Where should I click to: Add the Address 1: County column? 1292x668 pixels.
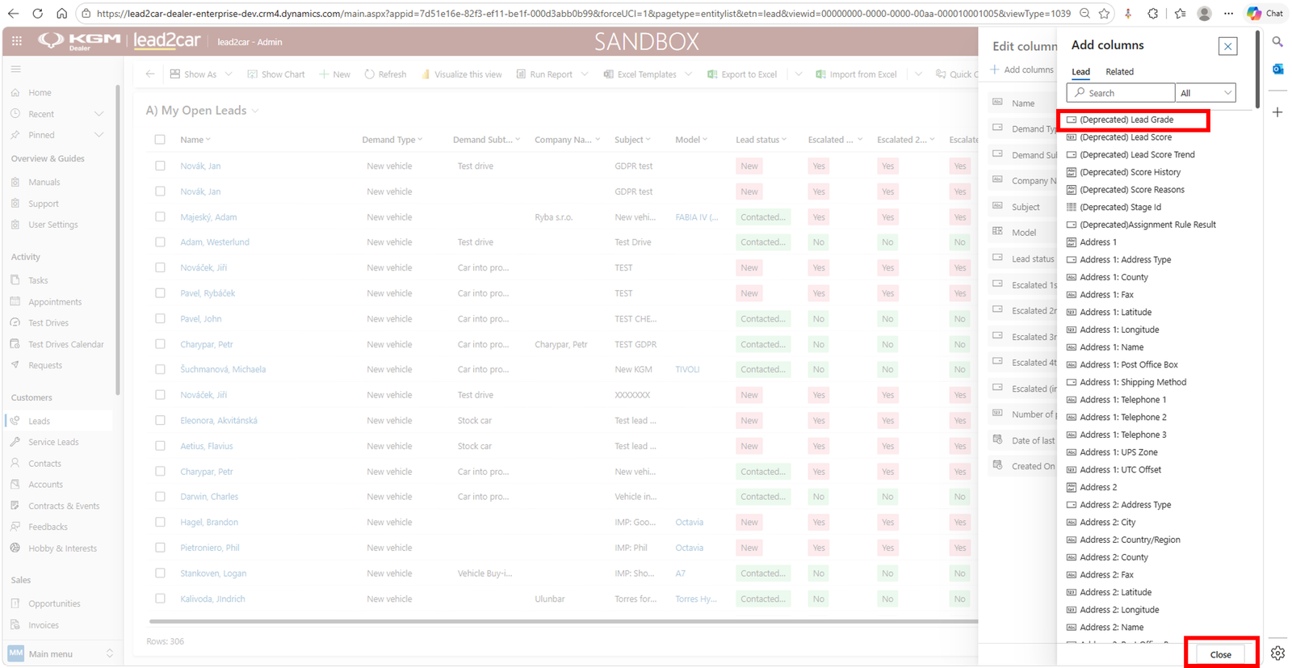[x=1114, y=277]
